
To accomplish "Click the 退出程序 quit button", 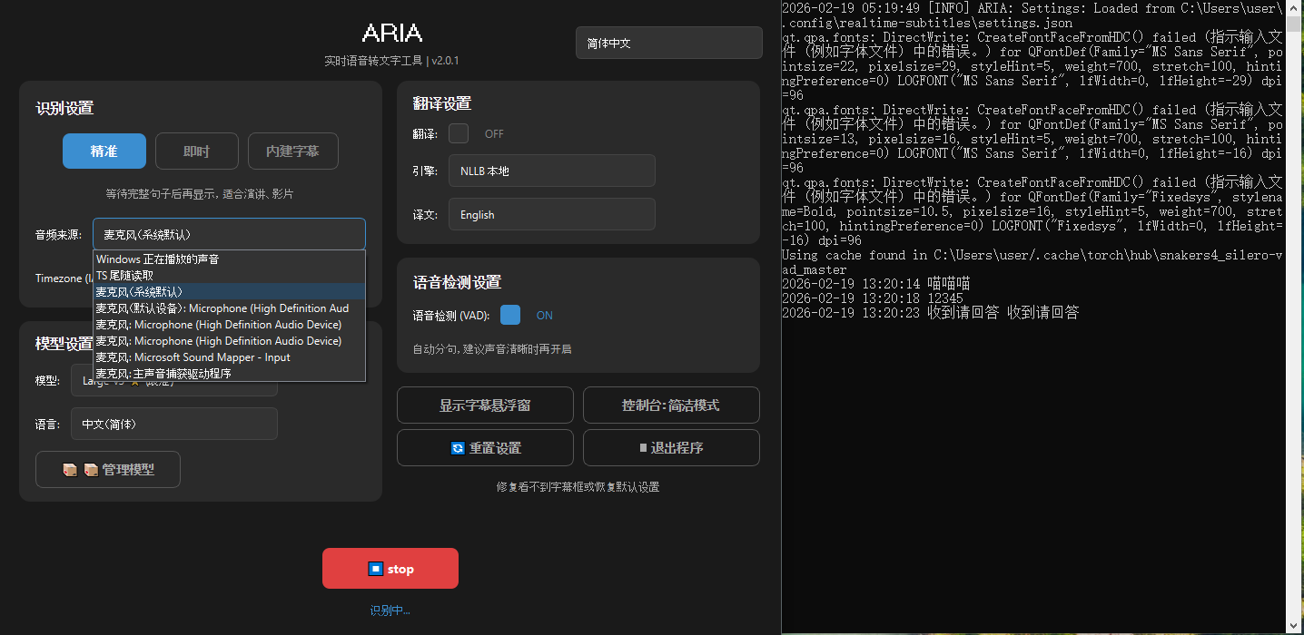I will (x=671, y=447).
